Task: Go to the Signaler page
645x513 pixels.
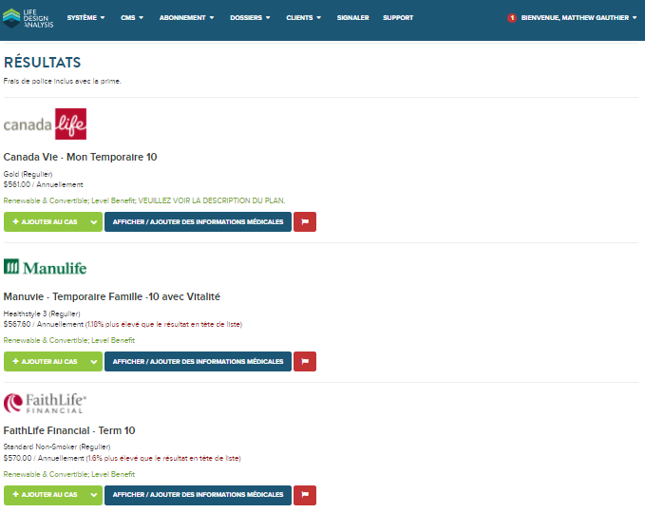Action: [x=353, y=18]
